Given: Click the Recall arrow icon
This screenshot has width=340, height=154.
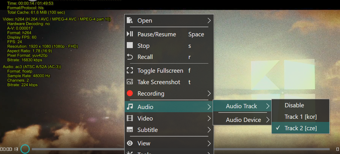Looking at the screenshot, I should 130,57.
